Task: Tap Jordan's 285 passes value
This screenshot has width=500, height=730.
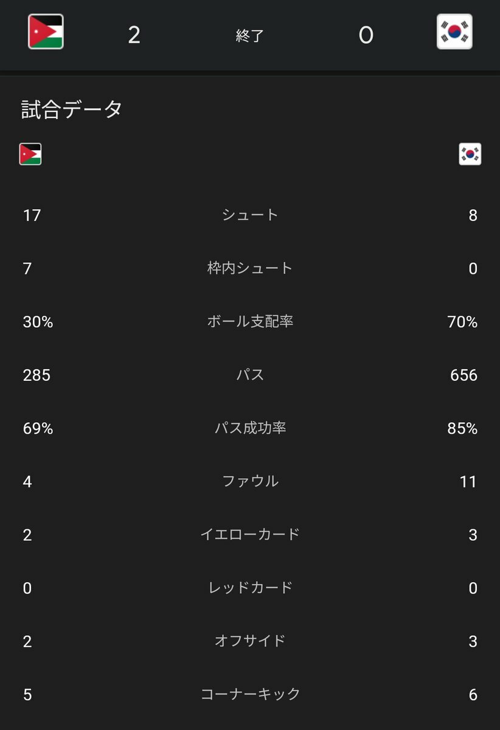Action: point(36,375)
